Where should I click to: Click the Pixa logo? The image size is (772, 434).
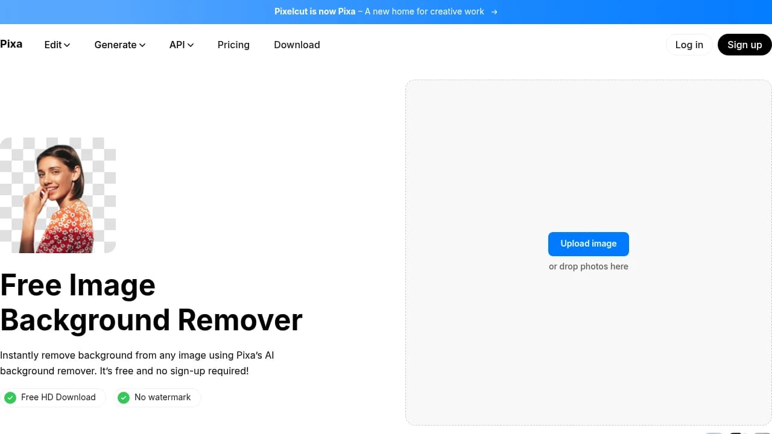[x=11, y=44]
